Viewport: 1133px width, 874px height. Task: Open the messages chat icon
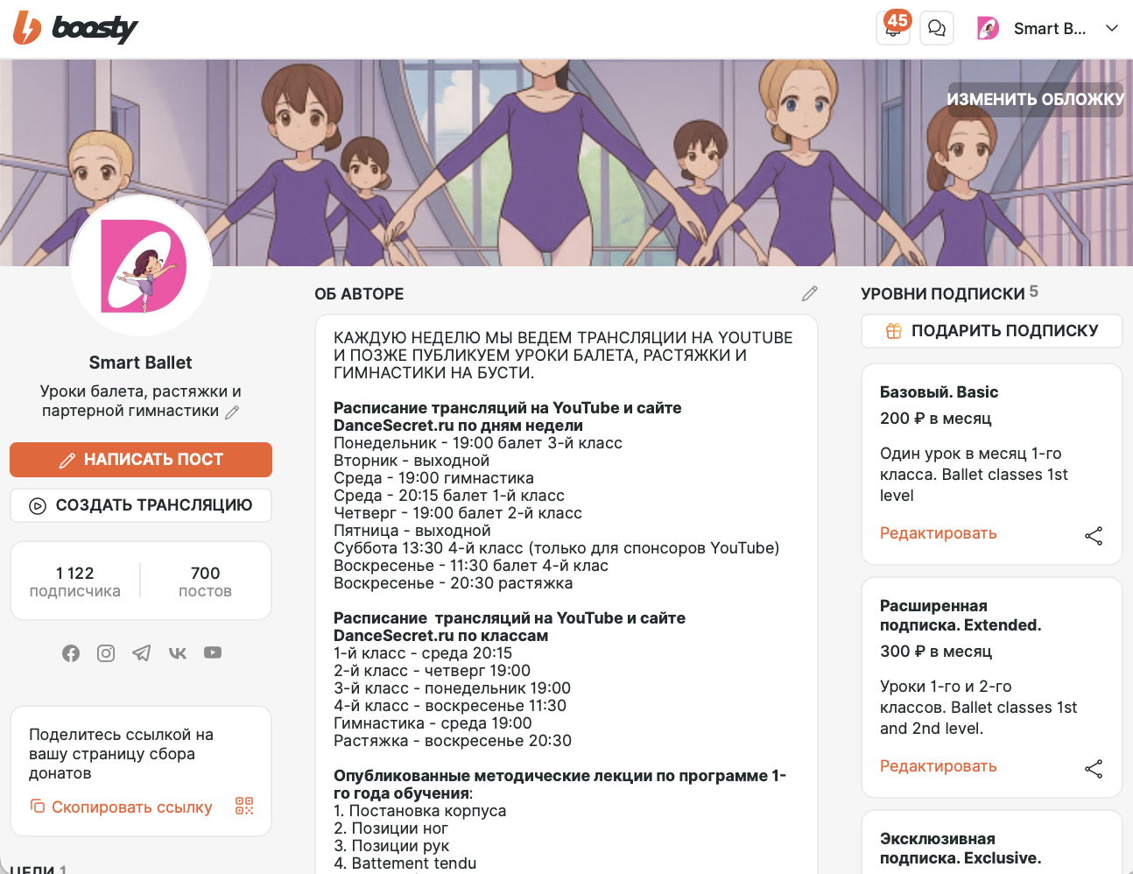937,28
